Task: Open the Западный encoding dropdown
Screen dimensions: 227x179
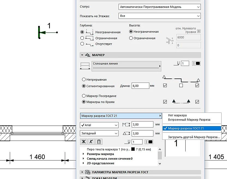Action: (x=99, y=133)
